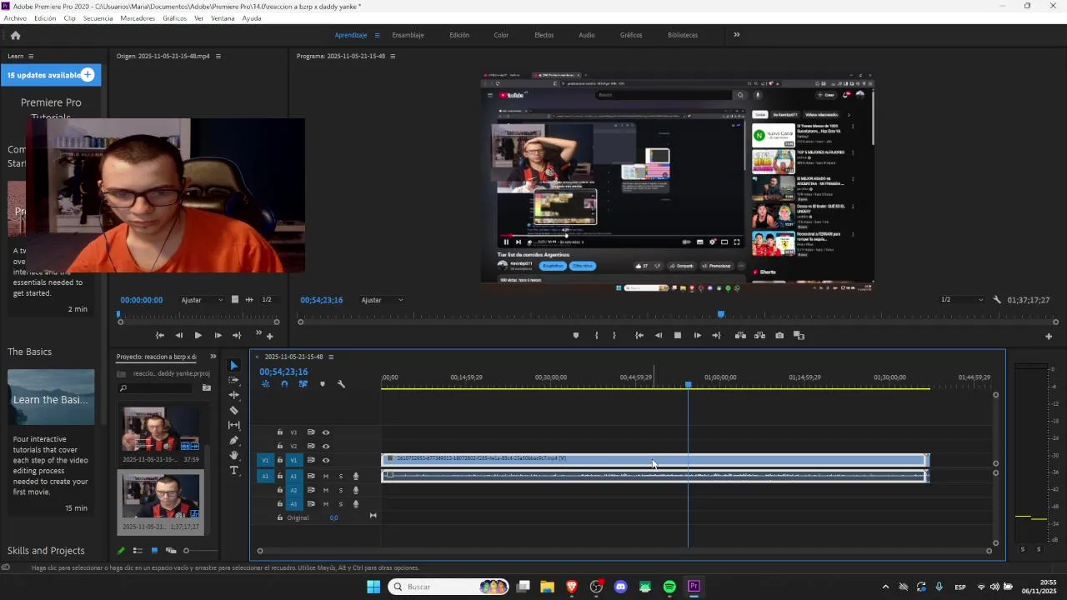Open the Marcadores menu
The width and height of the screenshot is (1067, 600).
pyautogui.click(x=138, y=17)
